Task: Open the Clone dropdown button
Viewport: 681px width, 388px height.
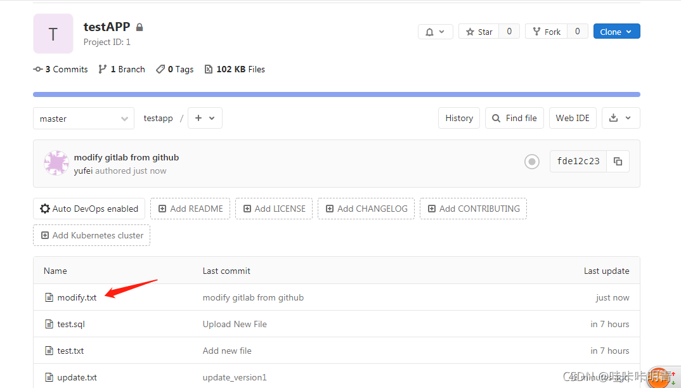Action: [617, 31]
